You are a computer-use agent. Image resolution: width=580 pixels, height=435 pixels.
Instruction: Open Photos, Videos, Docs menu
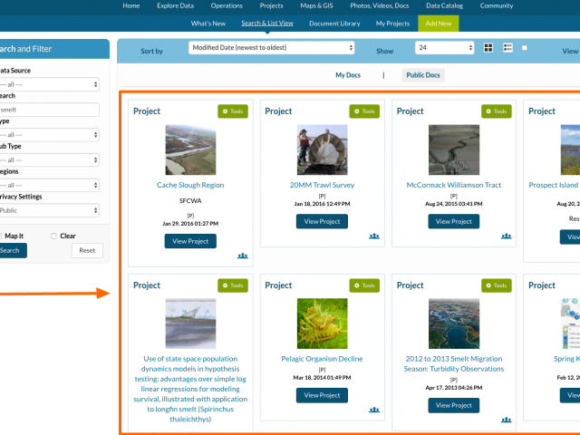380,6
